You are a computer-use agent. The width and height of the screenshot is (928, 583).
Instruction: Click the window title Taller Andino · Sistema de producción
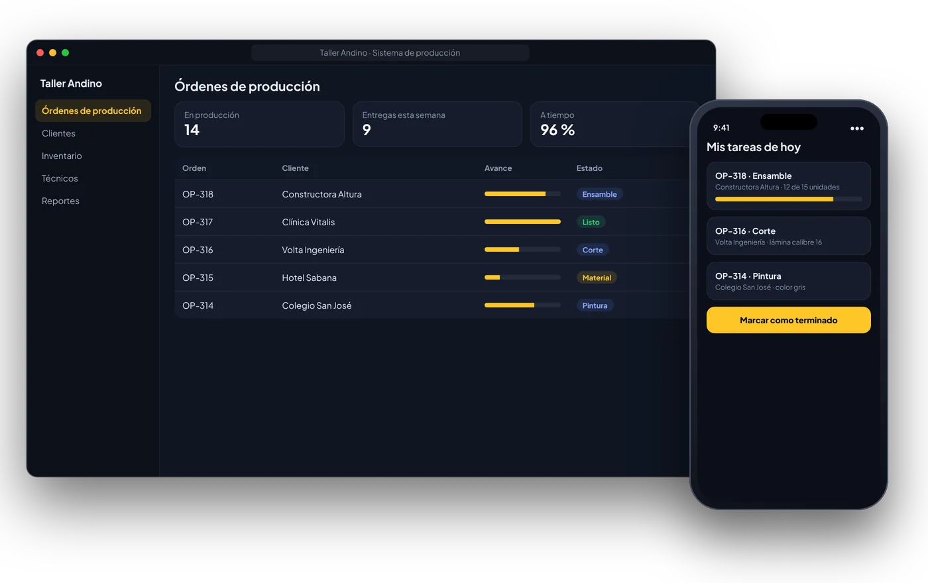pos(390,53)
